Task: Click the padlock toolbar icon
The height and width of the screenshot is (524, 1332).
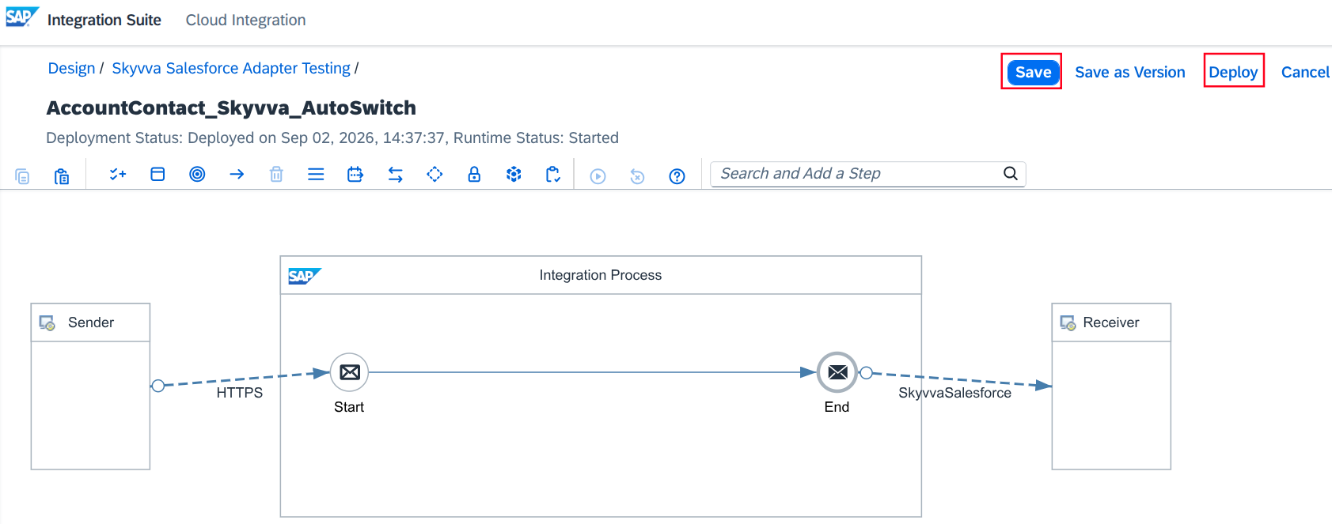Action: tap(474, 174)
